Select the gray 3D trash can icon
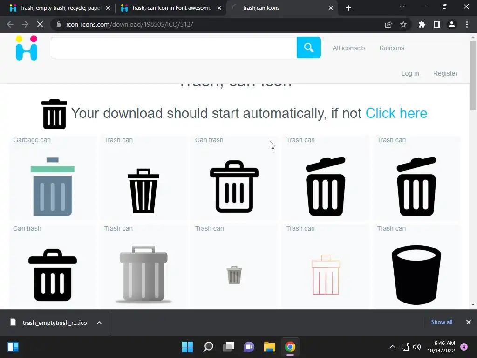Image resolution: width=477 pixels, height=358 pixels. (x=143, y=274)
